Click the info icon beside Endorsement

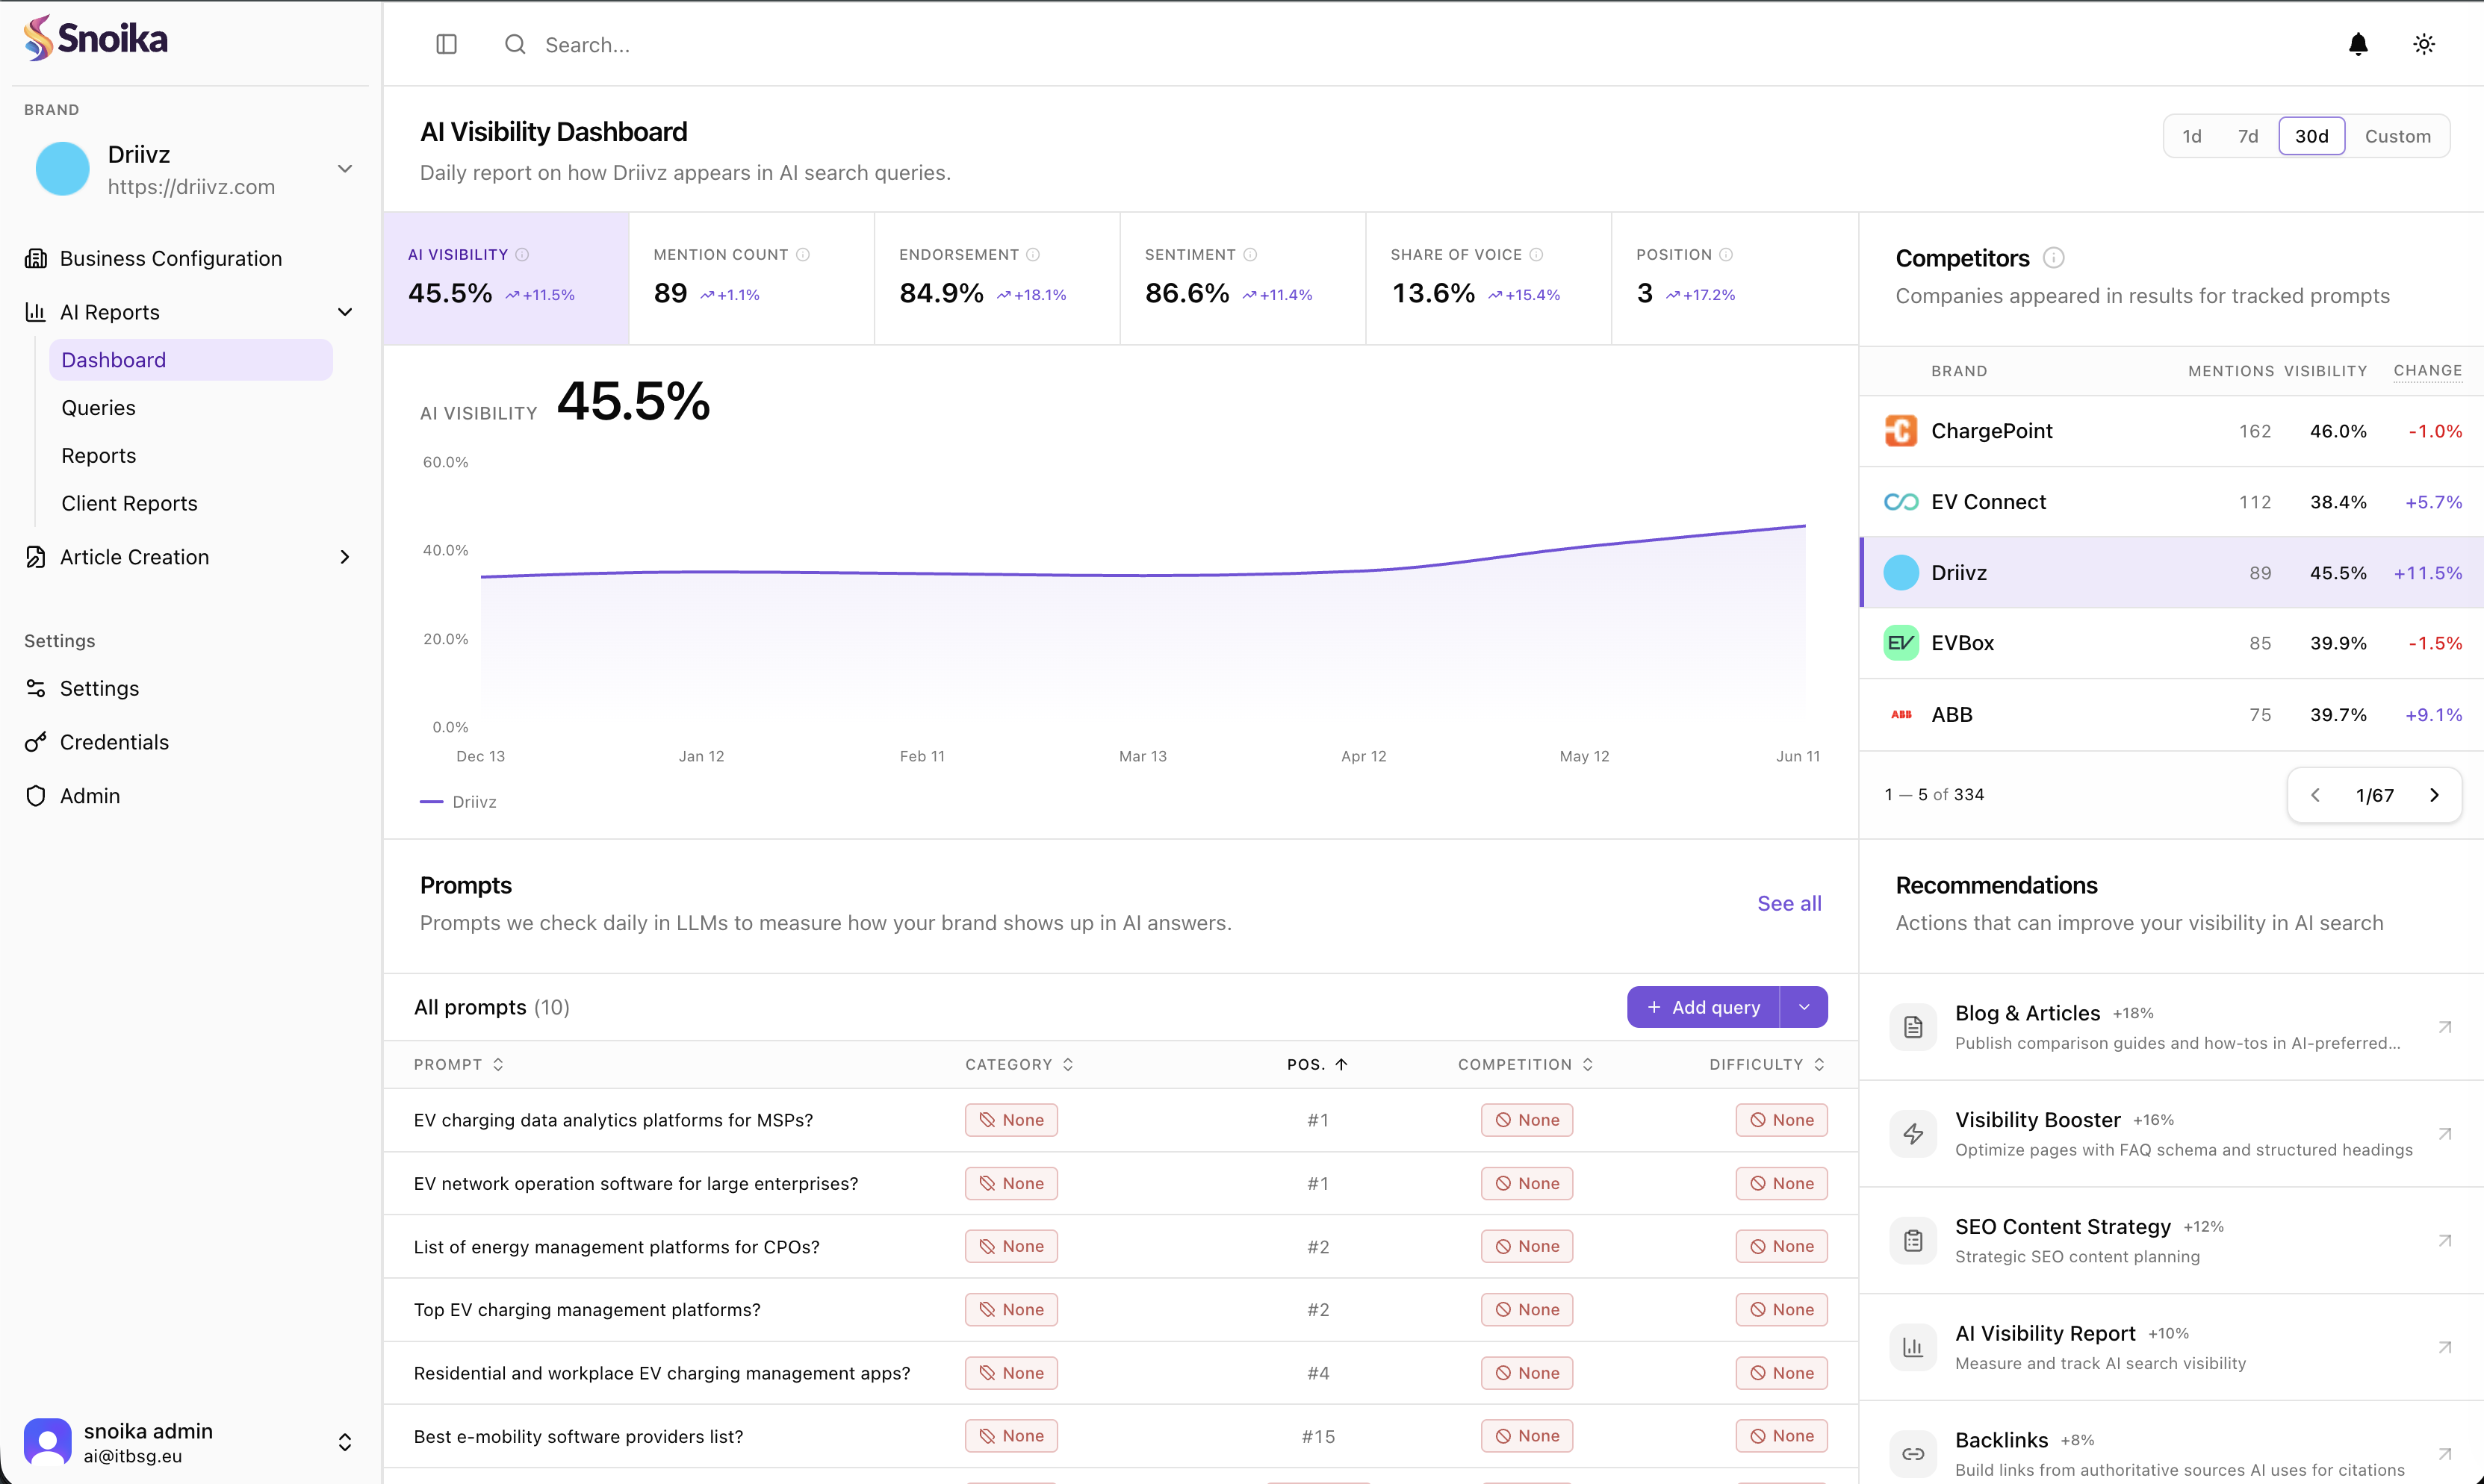[x=1032, y=255]
